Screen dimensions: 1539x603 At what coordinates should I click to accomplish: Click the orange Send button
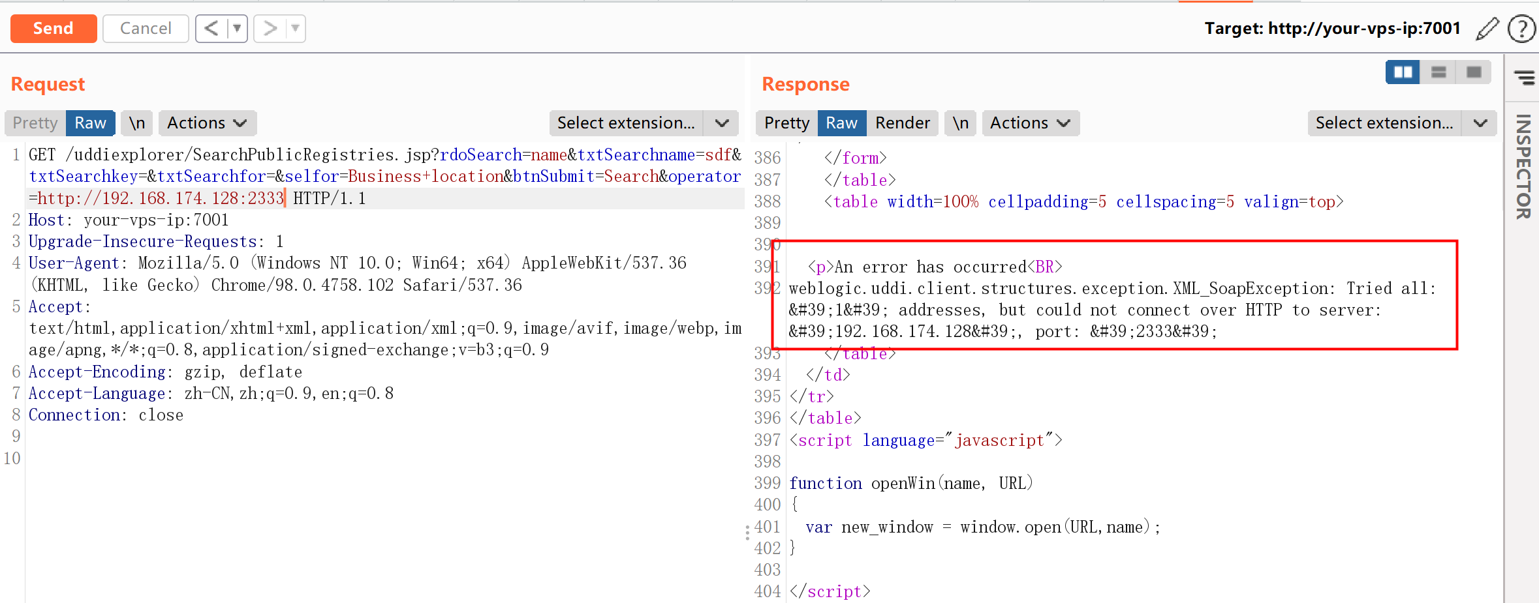[54, 29]
